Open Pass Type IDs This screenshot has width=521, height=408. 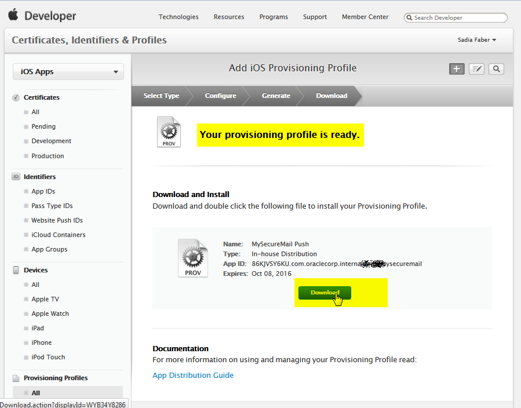click(x=52, y=206)
